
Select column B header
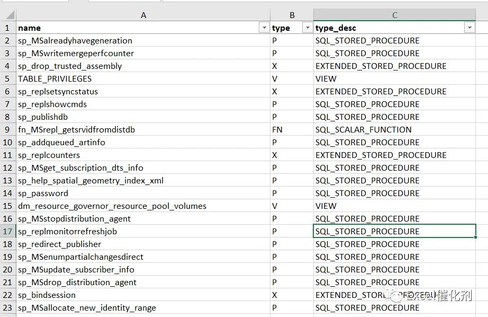tap(292, 15)
